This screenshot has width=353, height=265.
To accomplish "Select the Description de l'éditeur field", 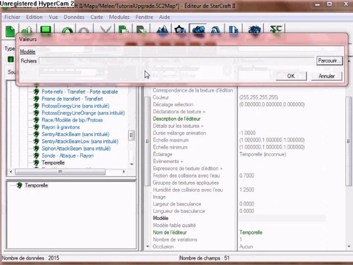I will 177,119.
